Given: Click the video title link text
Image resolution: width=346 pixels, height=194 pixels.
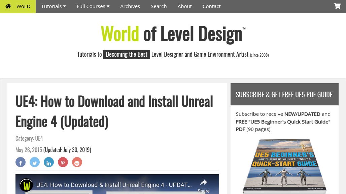Looking at the screenshot, I should 114,185.
